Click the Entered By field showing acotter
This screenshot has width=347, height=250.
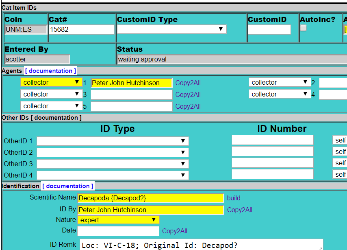coord(37,59)
